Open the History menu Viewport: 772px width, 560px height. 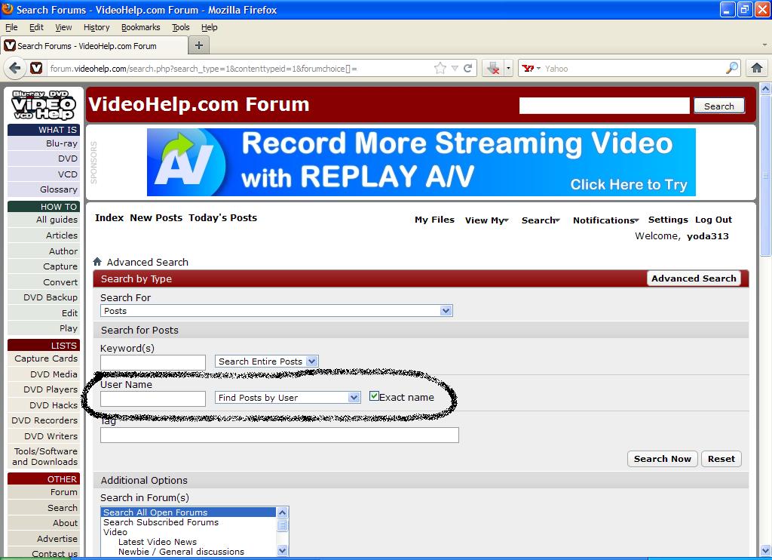point(96,27)
